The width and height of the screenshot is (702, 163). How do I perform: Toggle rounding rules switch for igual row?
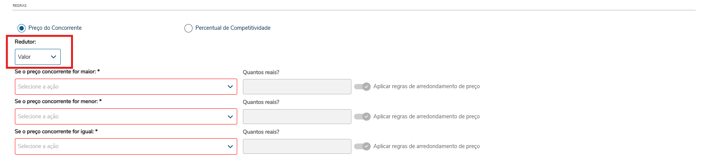tap(362, 146)
